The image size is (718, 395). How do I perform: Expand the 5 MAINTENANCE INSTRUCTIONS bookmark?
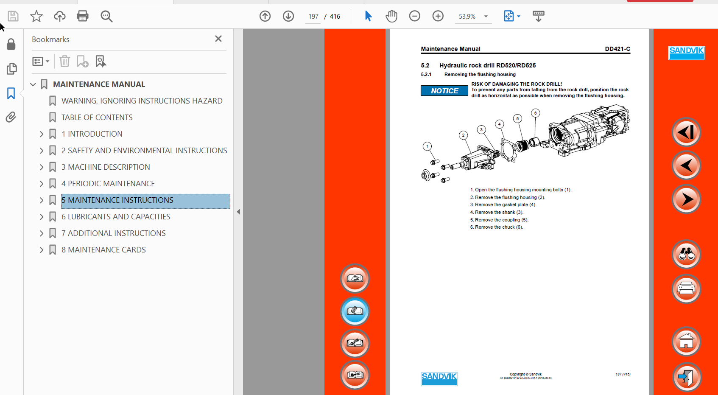(42, 200)
